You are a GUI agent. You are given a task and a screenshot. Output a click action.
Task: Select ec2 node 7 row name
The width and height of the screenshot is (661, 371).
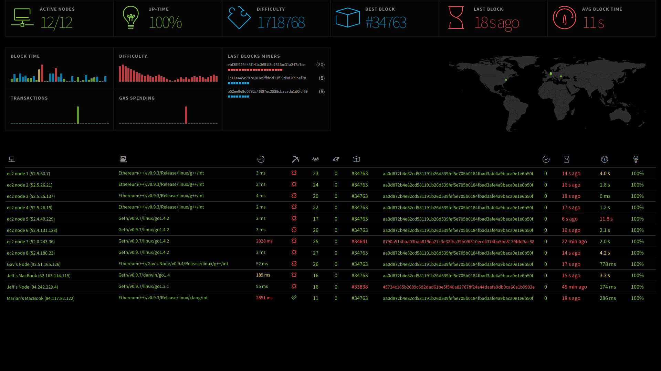(31, 242)
